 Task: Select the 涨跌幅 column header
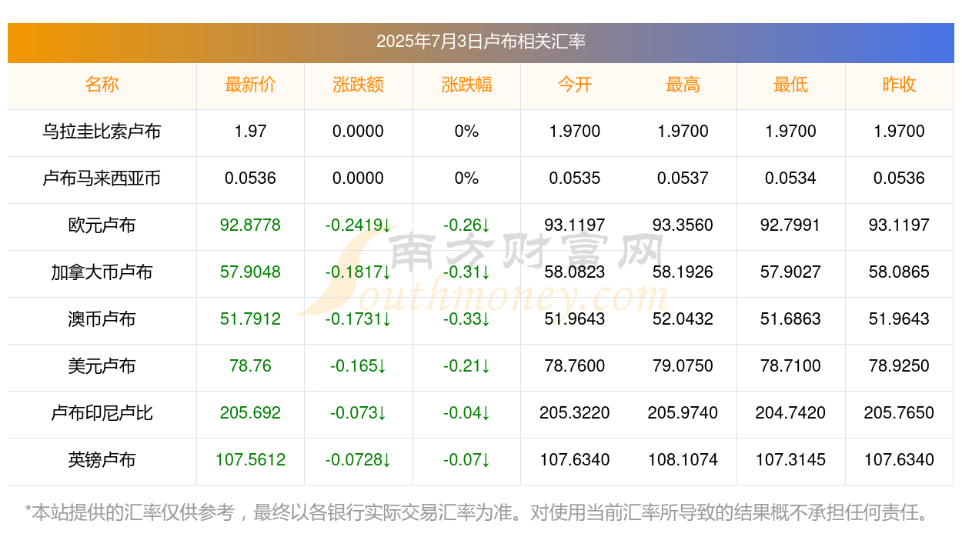(x=466, y=85)
